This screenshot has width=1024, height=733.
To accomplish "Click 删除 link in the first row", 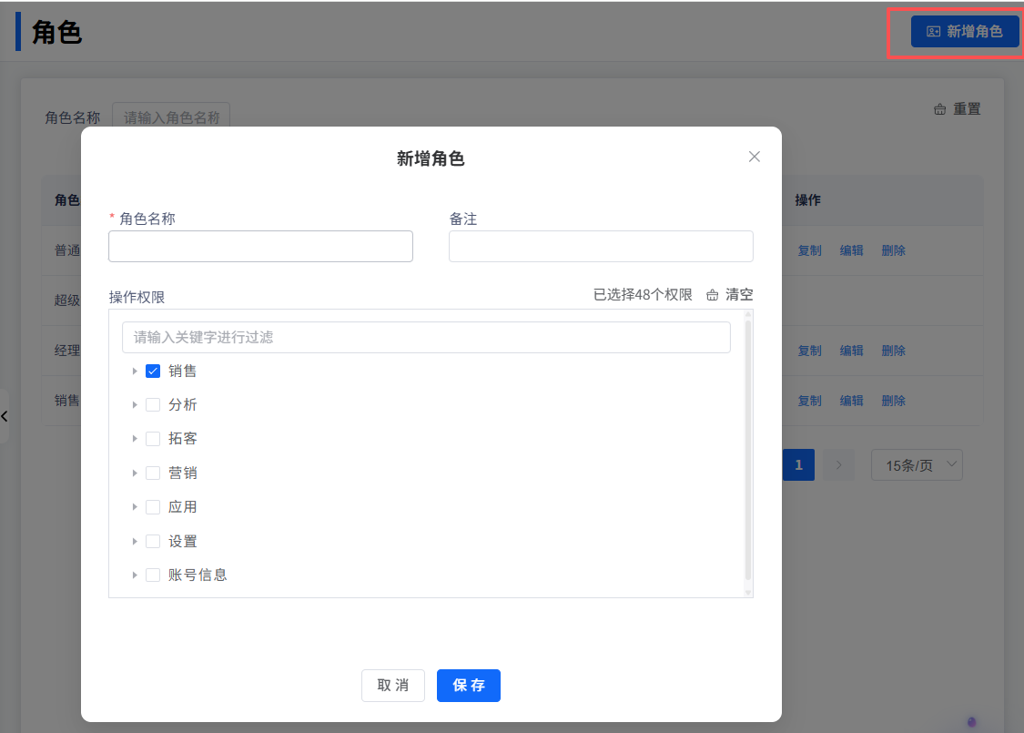I will [x=893, y=250].
